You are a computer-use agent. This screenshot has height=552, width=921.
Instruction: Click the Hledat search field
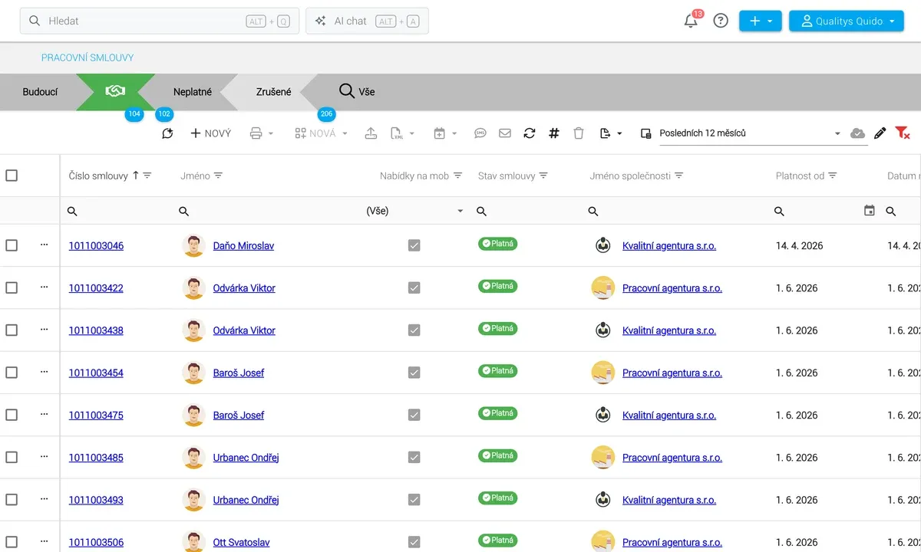tap(160, 21)
